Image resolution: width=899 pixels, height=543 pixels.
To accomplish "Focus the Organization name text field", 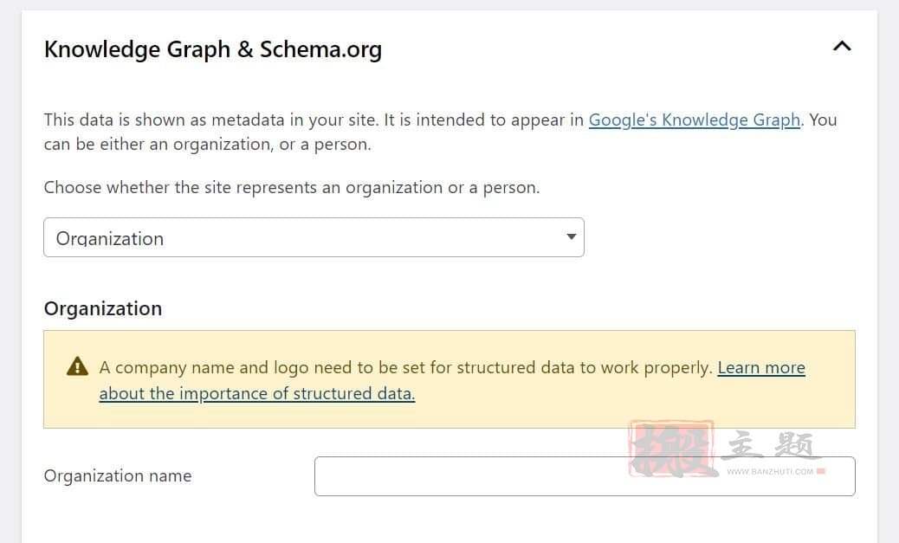I will 585,476.
